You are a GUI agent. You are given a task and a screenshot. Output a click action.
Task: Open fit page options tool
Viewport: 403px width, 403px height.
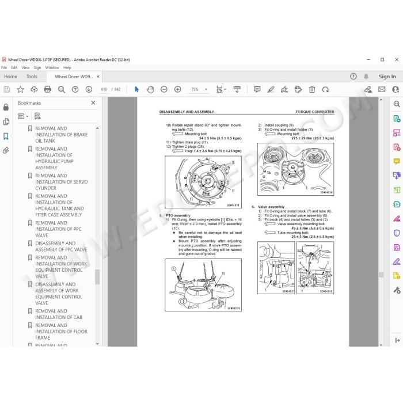coord(220,89)
